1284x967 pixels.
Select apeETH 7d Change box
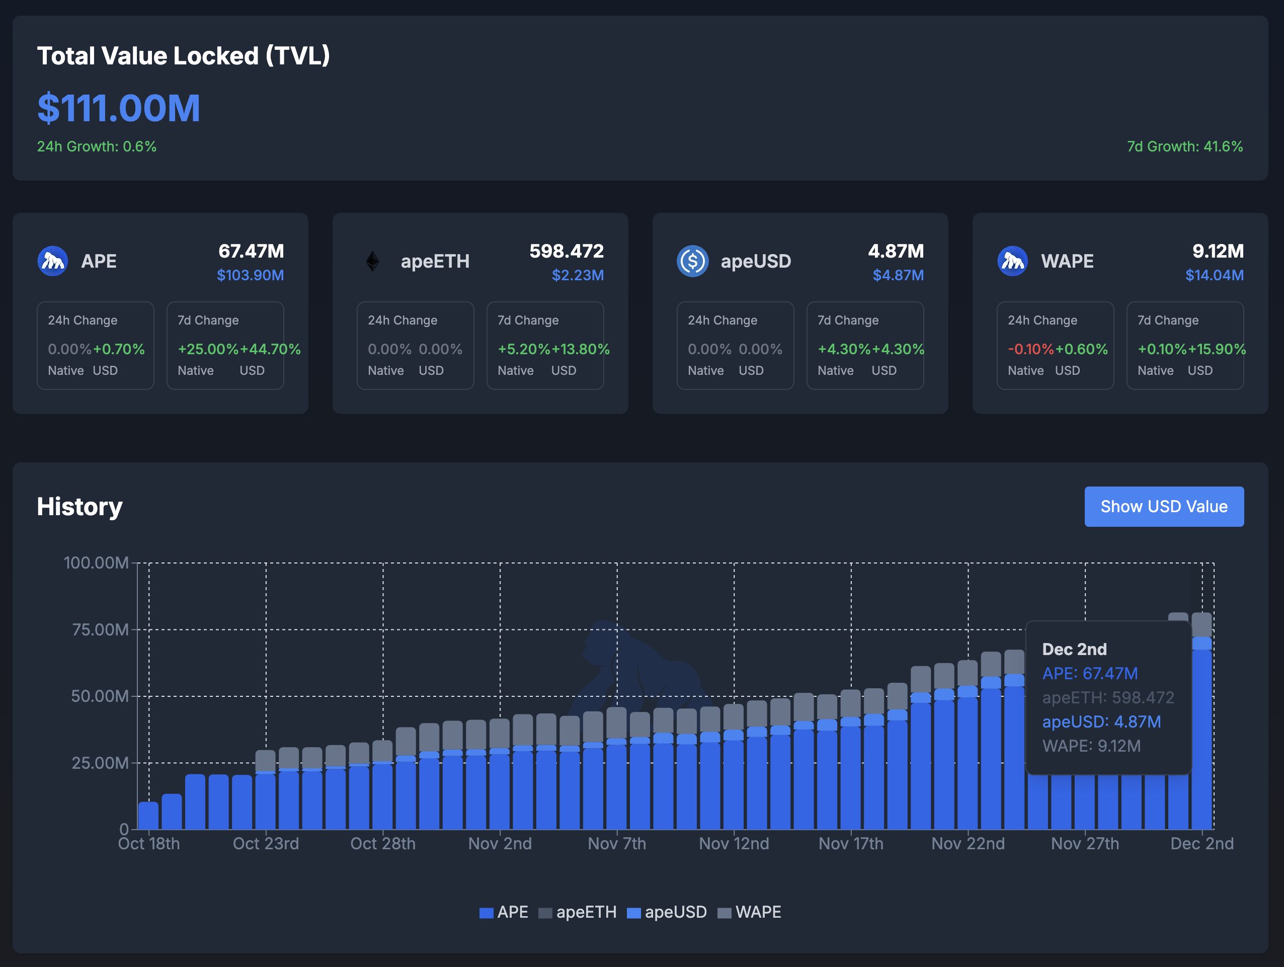tap(545, 345)
